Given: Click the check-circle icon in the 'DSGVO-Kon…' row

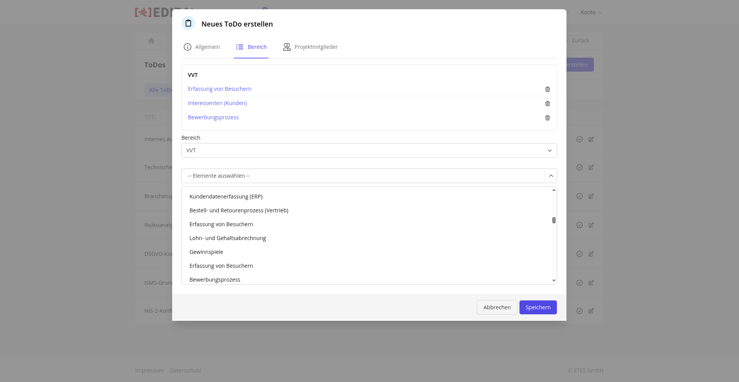Looking at the screenshot, I should [x=580, y=254].
